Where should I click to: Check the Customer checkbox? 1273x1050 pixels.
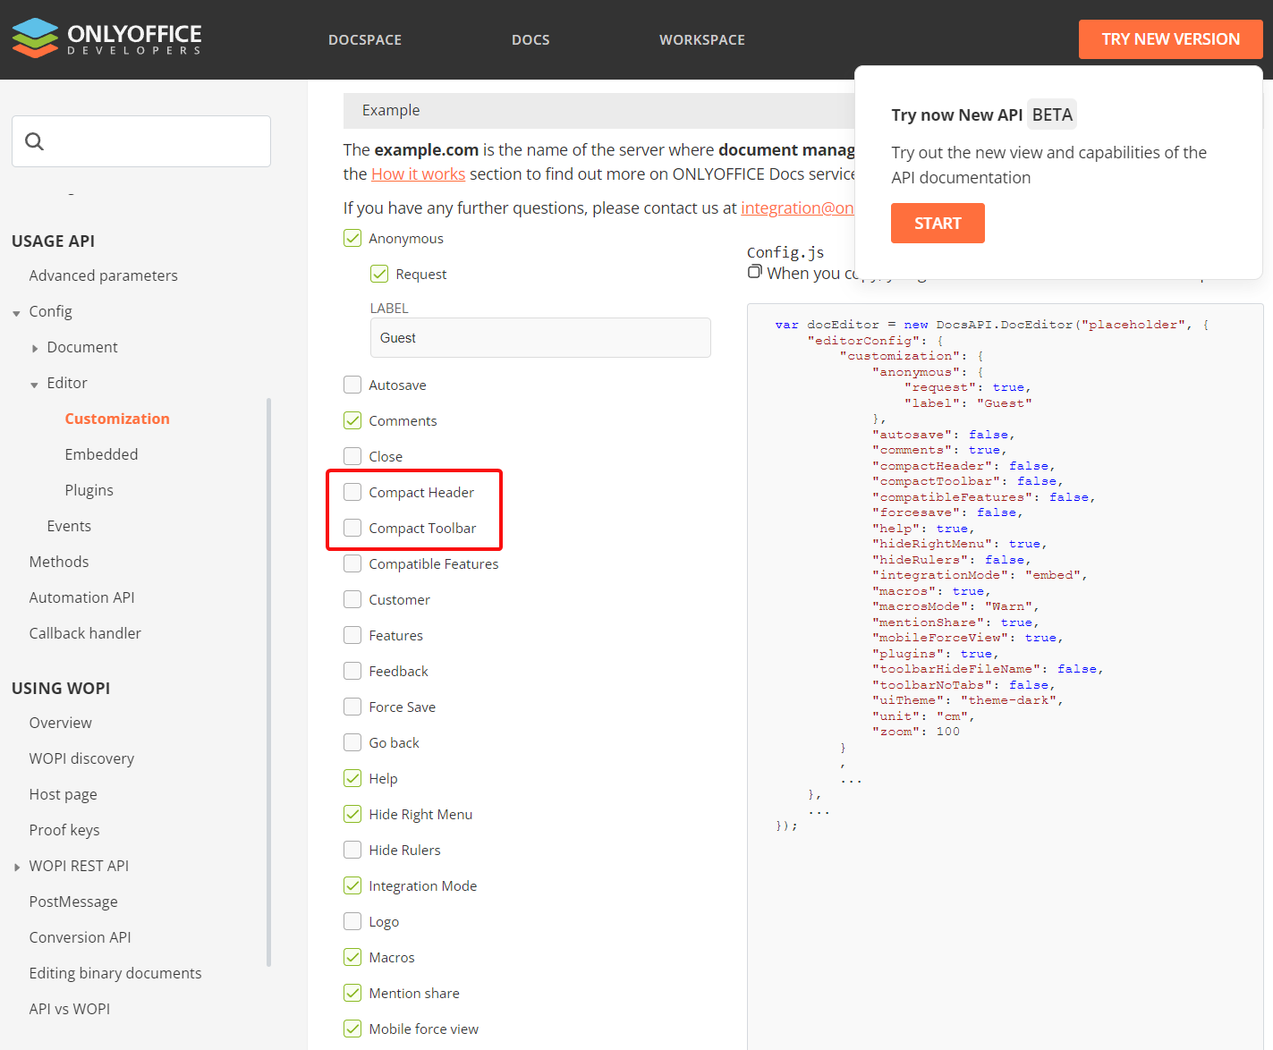click(352, 599)
